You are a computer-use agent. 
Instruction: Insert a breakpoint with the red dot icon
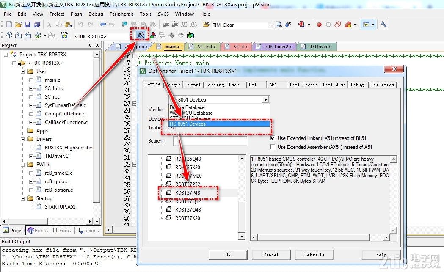click(319, 25)
